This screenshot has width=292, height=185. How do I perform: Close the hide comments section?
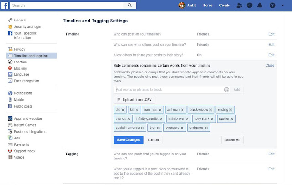coord(270,66)
